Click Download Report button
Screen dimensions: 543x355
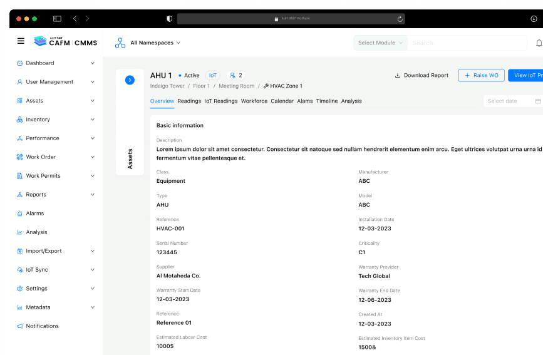click(421, 75)
